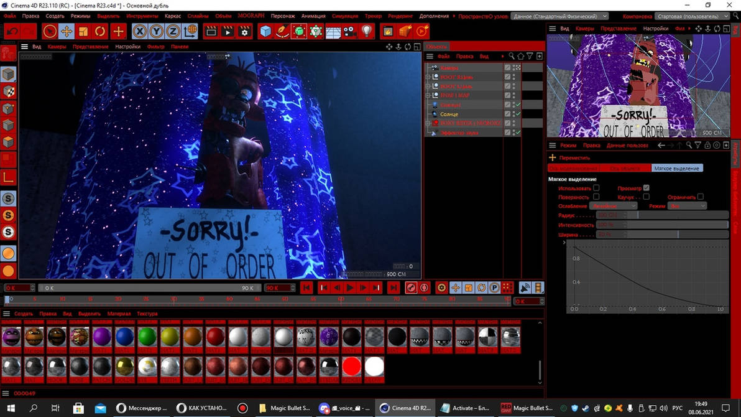Click the back arrow in the Attributes panel

click(661, 145)
